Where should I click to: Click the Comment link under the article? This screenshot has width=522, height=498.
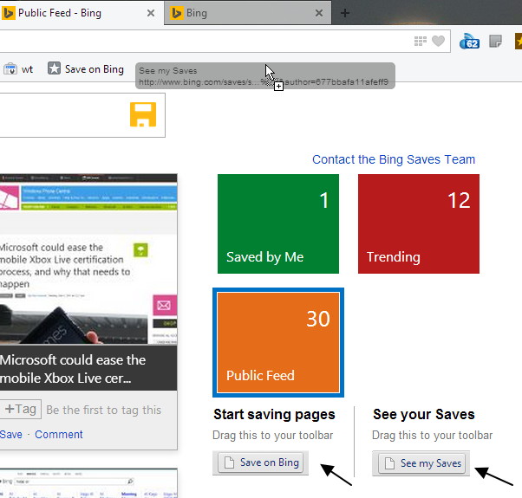point(59,435)
